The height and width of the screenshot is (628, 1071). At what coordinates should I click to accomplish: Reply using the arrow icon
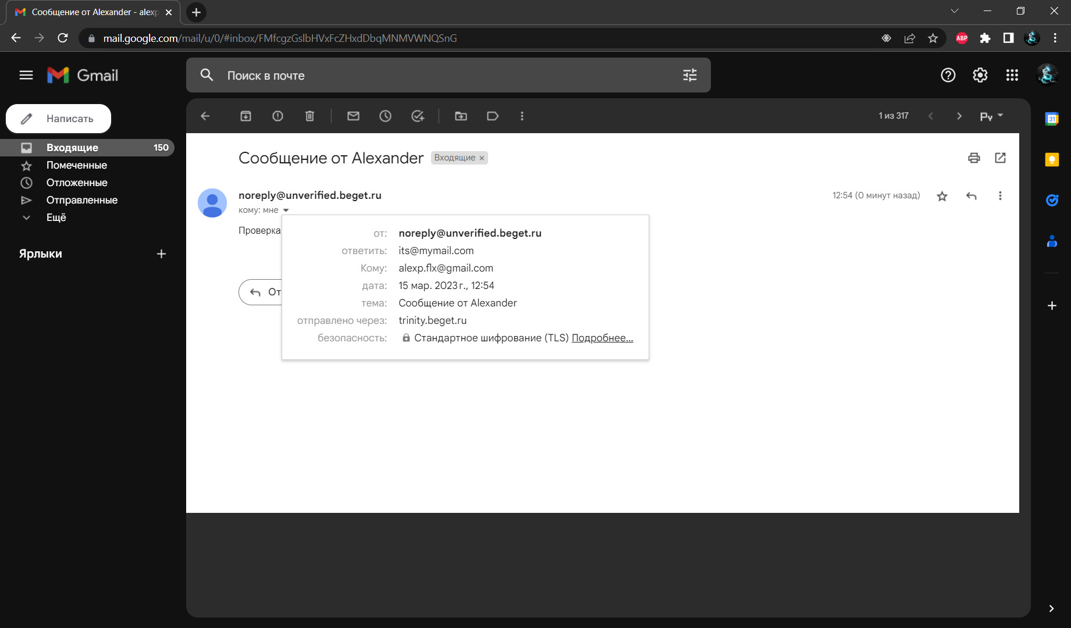point(971,196)
